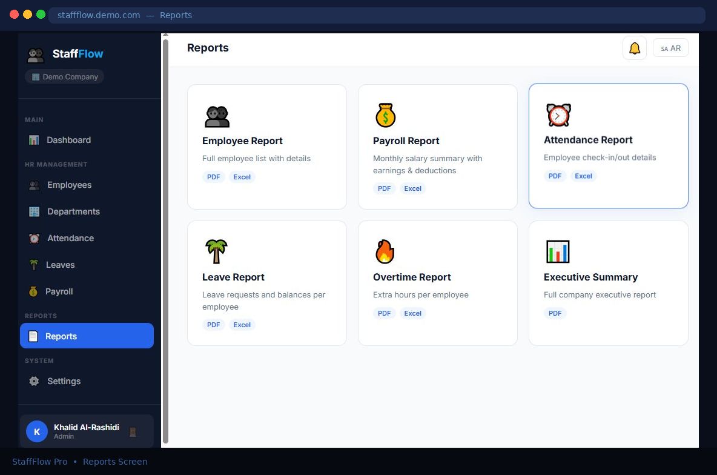Click the Employees people icon in sidebar
The image size is (717, 475).
pyautogui.click(x=35, y=185)
